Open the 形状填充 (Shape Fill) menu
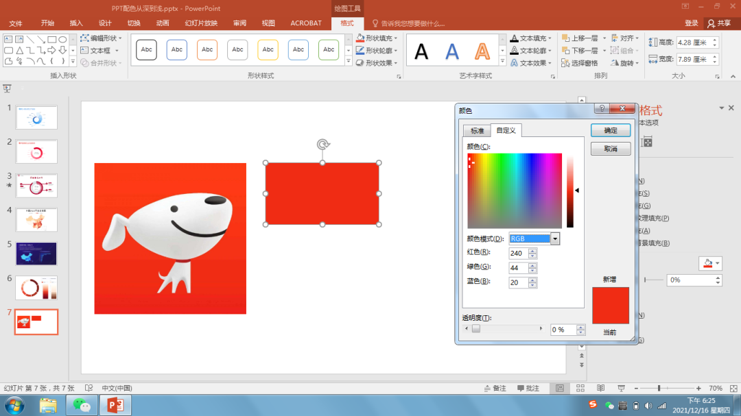Image resolution: width=741 pixels, height=416 pixels. (378, 38)
